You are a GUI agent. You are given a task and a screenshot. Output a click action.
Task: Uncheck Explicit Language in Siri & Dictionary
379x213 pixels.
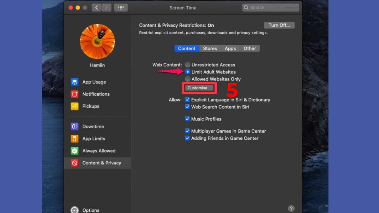(x=187, y=100)
